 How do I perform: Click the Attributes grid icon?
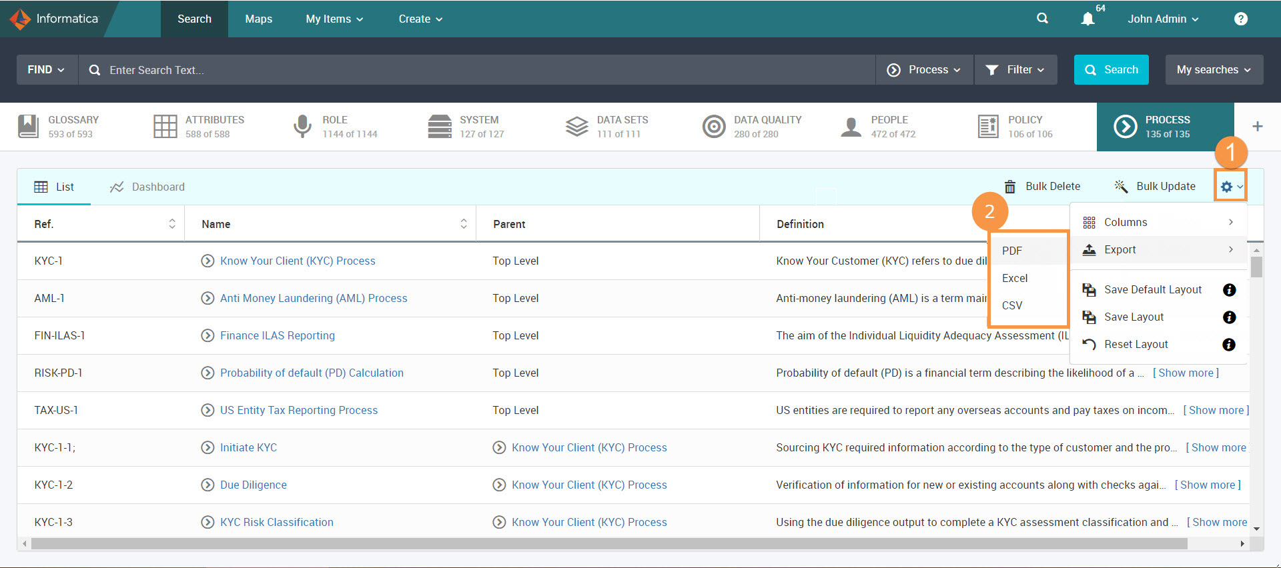click(x=165, y=126)
